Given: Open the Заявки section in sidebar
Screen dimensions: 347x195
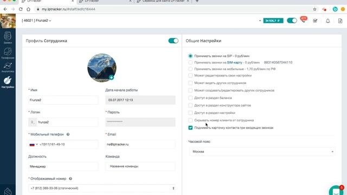Looking at the screenshot, I should [x=8, y=37].
